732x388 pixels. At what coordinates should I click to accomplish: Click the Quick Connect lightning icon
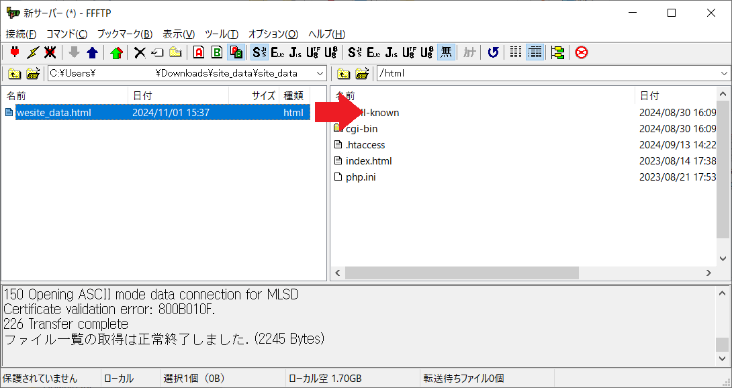[x=32, y=52]
